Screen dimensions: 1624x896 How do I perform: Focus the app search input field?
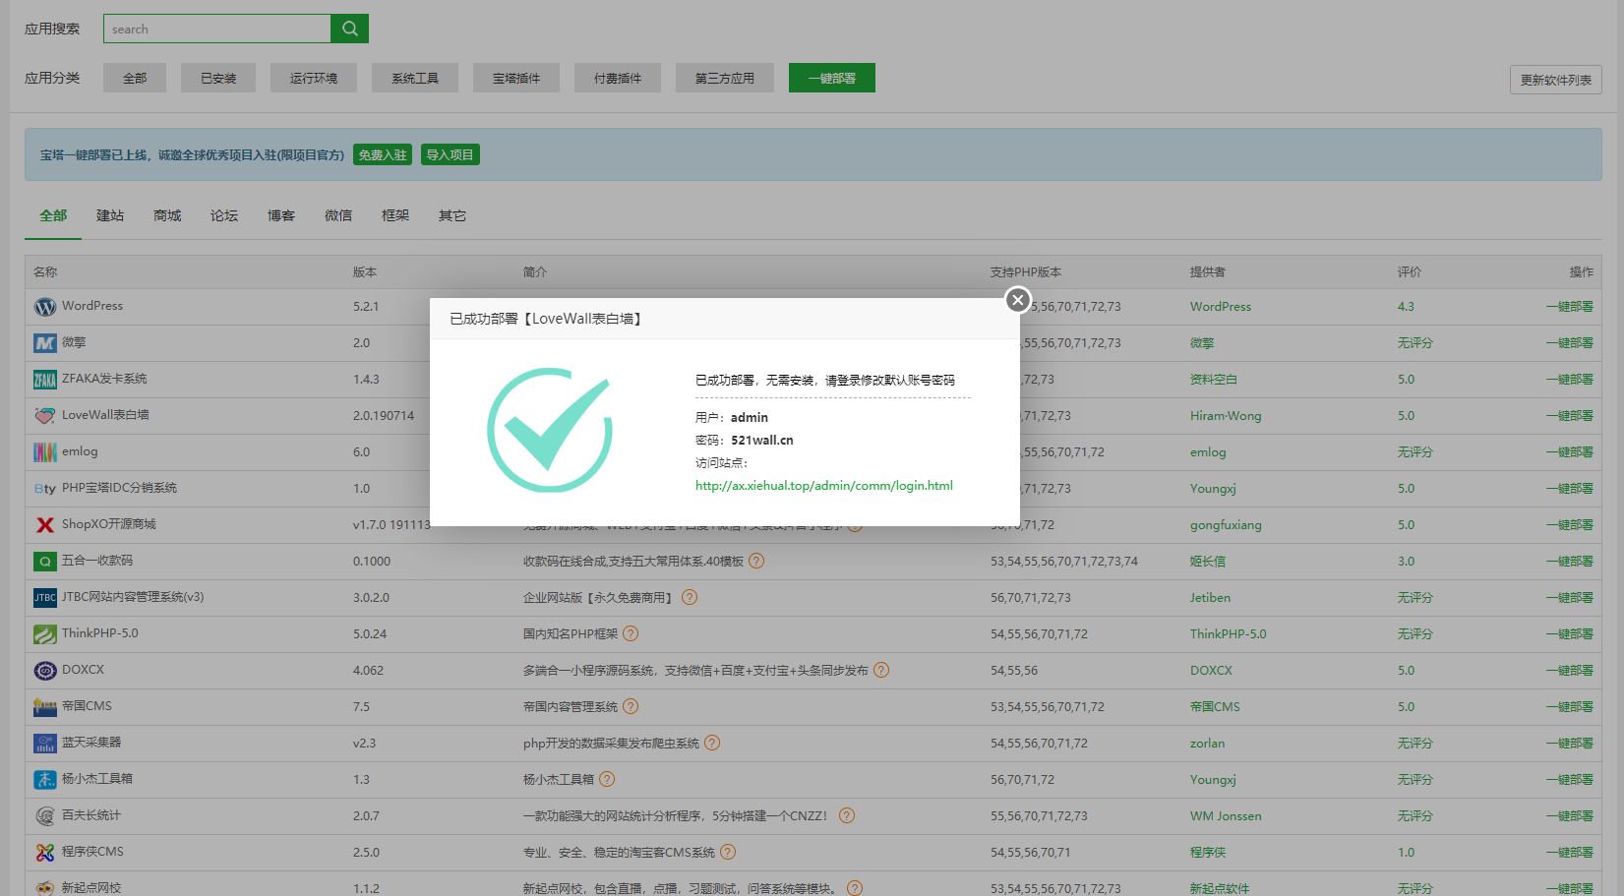tap(217, 29)
